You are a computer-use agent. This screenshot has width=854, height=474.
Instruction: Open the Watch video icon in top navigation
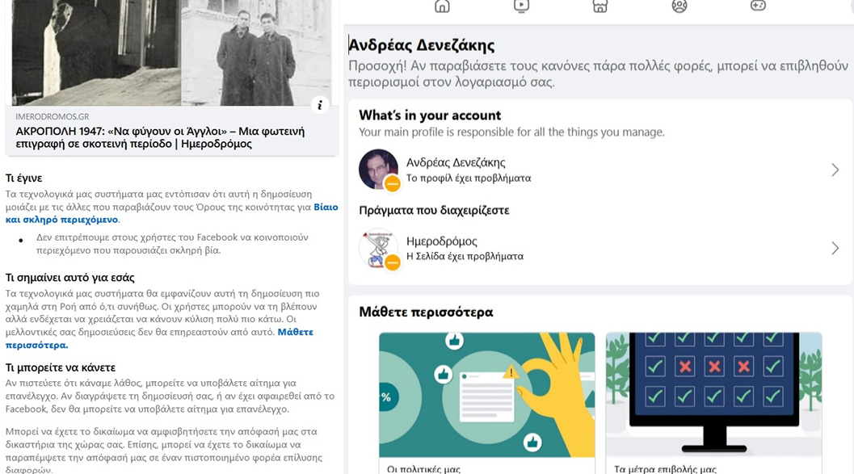pos(521,6)
